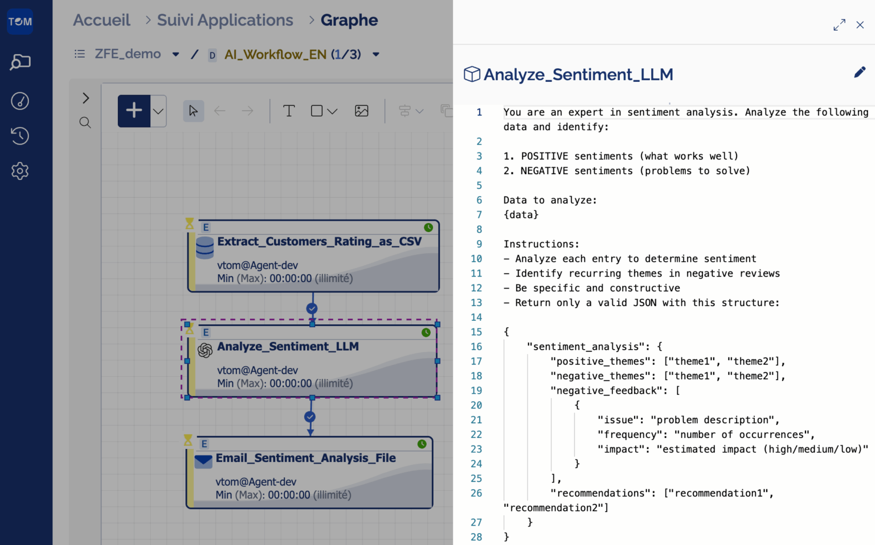Viewport: 875px width, 545px height.
Task: Open execution history from the sidebar
Action: (x=20, y=136)
